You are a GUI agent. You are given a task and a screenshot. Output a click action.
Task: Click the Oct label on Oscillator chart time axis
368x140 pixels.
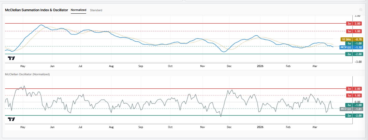click(170, 127)
